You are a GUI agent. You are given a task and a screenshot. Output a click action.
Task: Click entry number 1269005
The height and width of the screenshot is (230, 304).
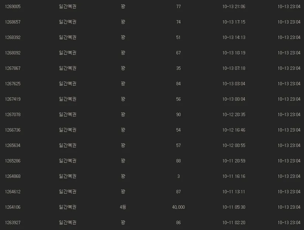tap(13, 7)
